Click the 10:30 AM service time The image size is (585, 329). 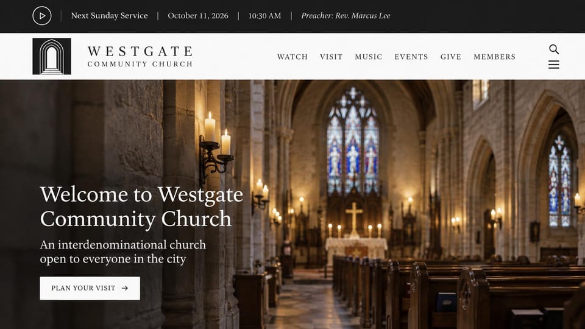point(264,16)
